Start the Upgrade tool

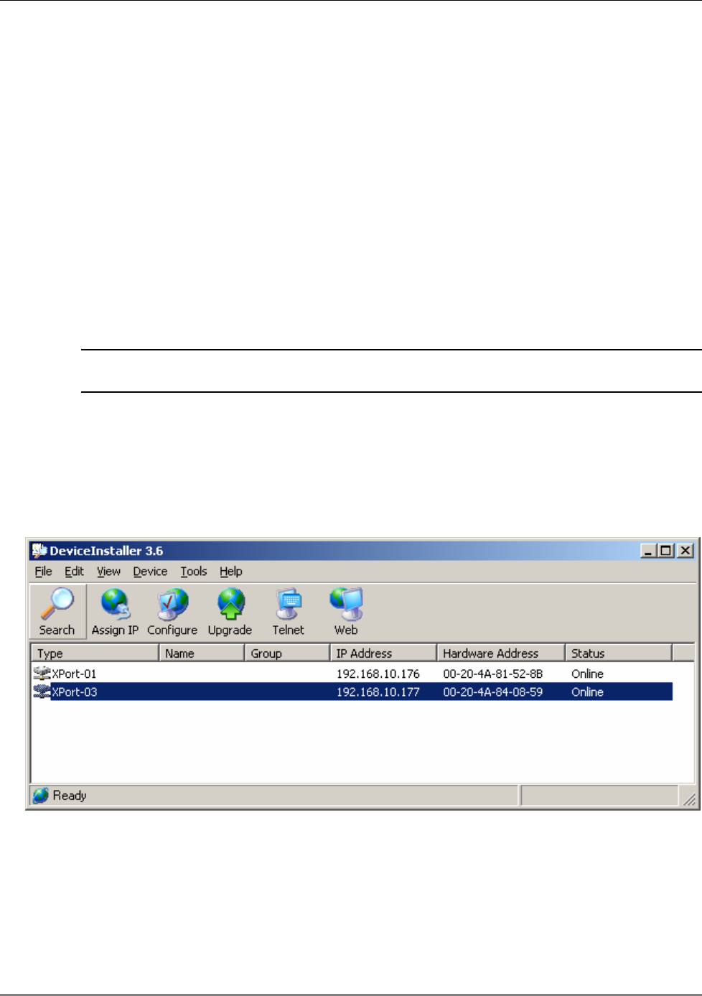point(230,611)
